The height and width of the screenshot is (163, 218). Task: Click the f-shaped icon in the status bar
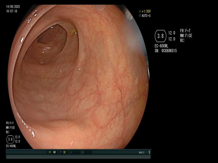tap(71, 152)
